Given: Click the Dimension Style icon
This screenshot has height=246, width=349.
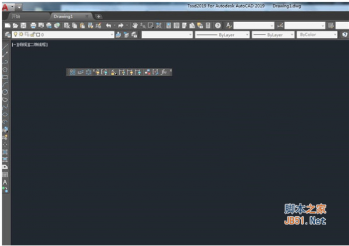Looking at the screenshot, I should [x=280, y=26].
